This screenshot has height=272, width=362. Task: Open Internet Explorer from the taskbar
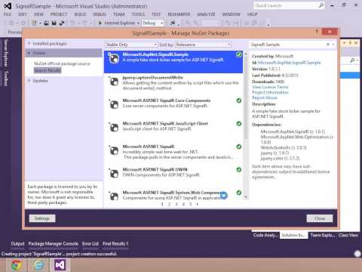pos(38,264)
